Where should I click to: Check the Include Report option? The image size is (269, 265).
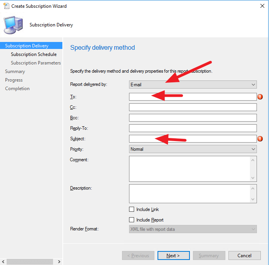pos(132,220)
